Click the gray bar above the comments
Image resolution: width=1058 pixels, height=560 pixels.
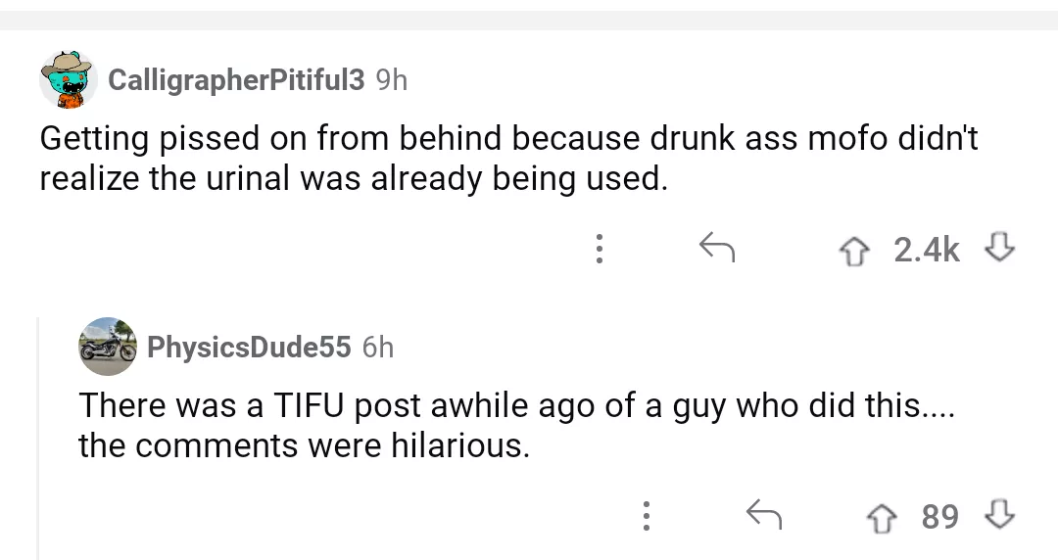click(x=529, y=20)
